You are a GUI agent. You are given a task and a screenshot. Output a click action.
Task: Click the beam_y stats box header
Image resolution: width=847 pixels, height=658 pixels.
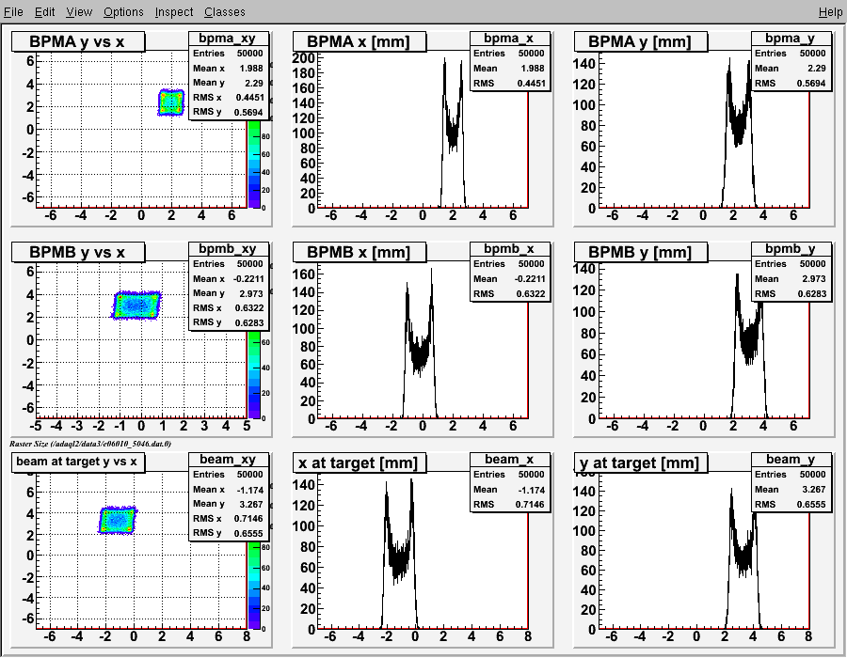[x=791, y=459]
